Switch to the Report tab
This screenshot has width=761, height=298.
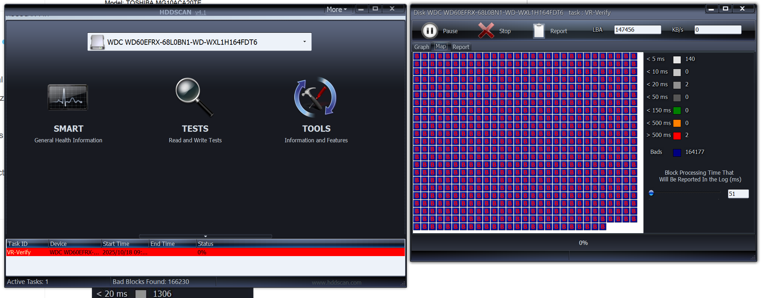[460, 47]
